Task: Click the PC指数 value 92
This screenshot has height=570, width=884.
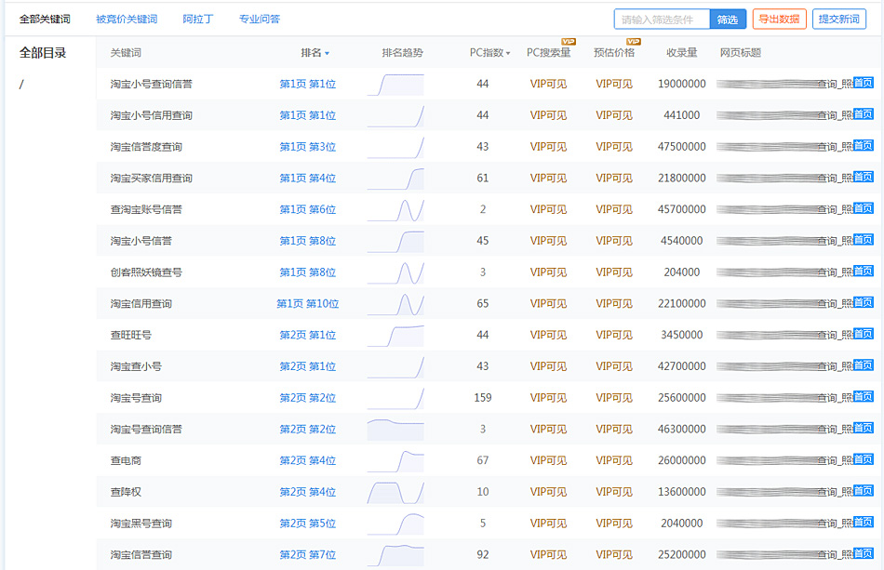Action: pos(483,555)
